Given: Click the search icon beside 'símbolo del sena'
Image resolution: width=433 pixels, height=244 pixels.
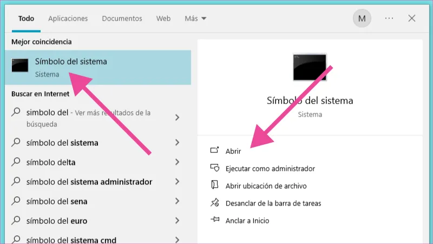Looking at the screenshot, I should pos(16,201).
